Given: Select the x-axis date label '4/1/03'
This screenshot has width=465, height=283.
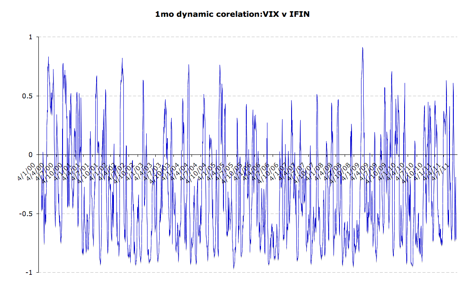Looking at the screenshot, I should (x=135, y=171).
